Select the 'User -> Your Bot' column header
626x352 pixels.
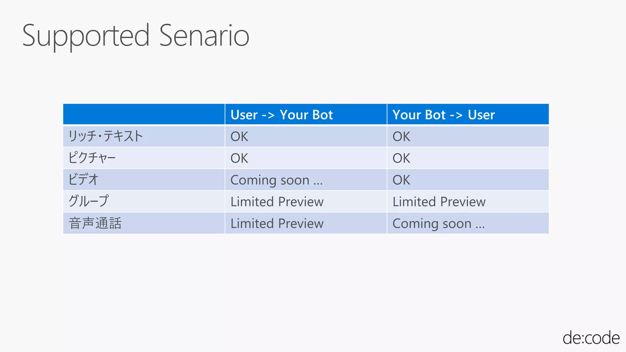click(x=282, y=115)
